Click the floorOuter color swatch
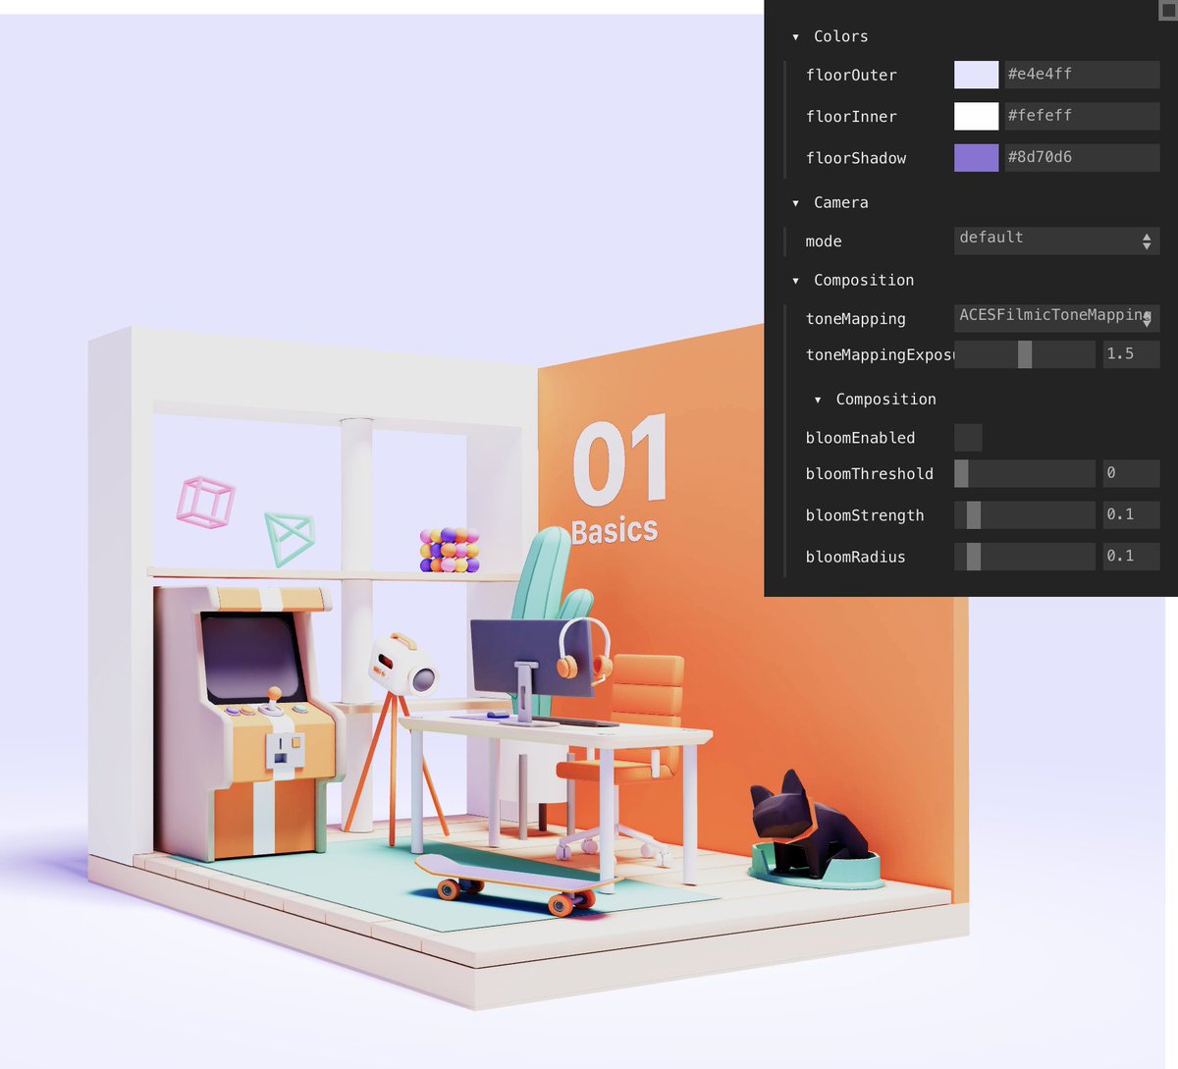Image resolution: width=1178 pixels, height=1069 pixels. coord(976,75)
